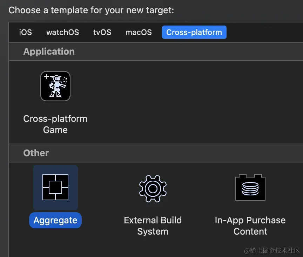Switch to the iOS tab
The image size is (303, 257).
pos(25,32)
